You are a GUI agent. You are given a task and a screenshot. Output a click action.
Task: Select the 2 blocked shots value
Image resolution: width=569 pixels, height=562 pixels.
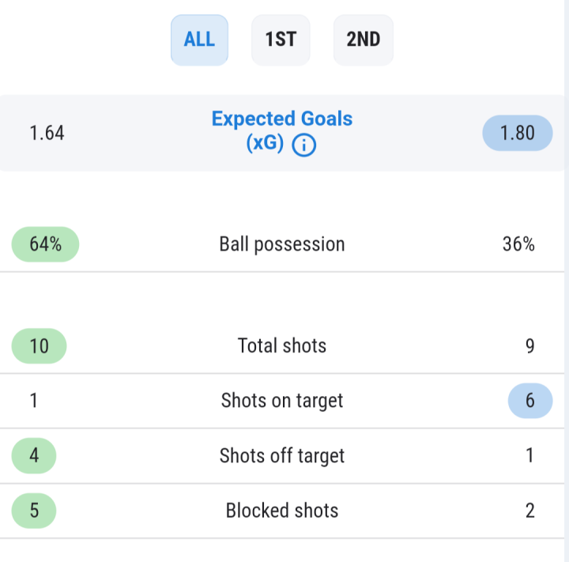(529, 511)
